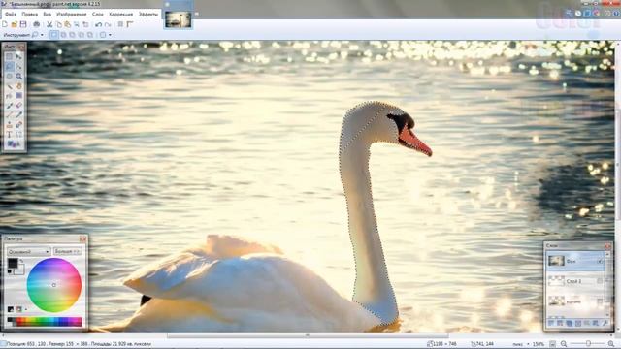Select the Eraser tool

(x=18, y=106)
